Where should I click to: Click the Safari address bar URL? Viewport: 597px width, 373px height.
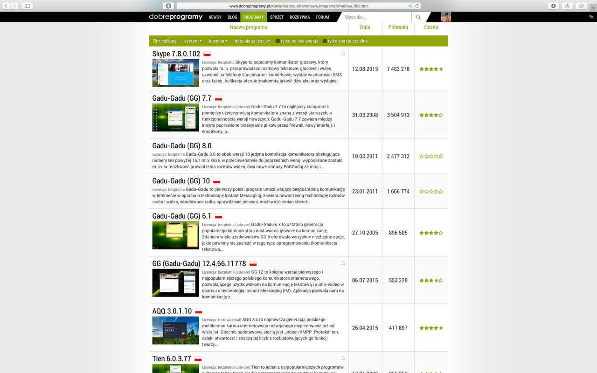298,6
